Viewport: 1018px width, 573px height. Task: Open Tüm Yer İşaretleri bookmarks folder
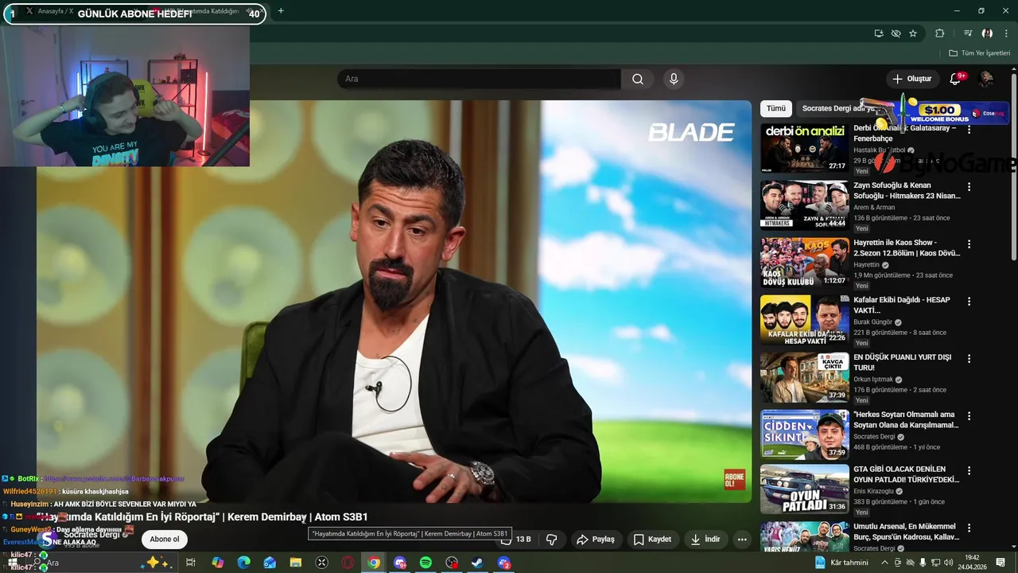pyautogui.click(x=979, y=53)
